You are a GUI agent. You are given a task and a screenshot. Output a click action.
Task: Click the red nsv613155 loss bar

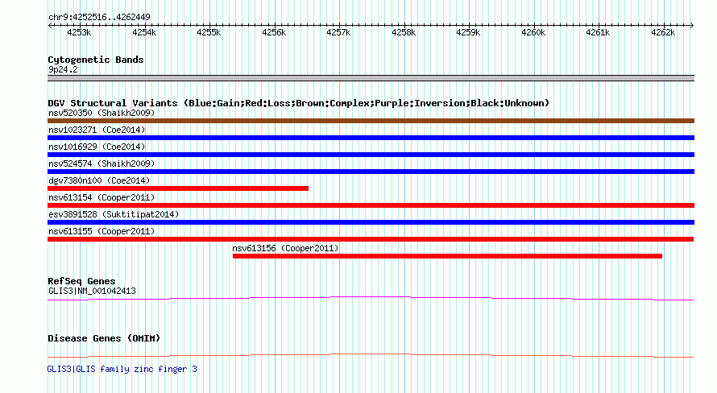(x=371, y=239)
